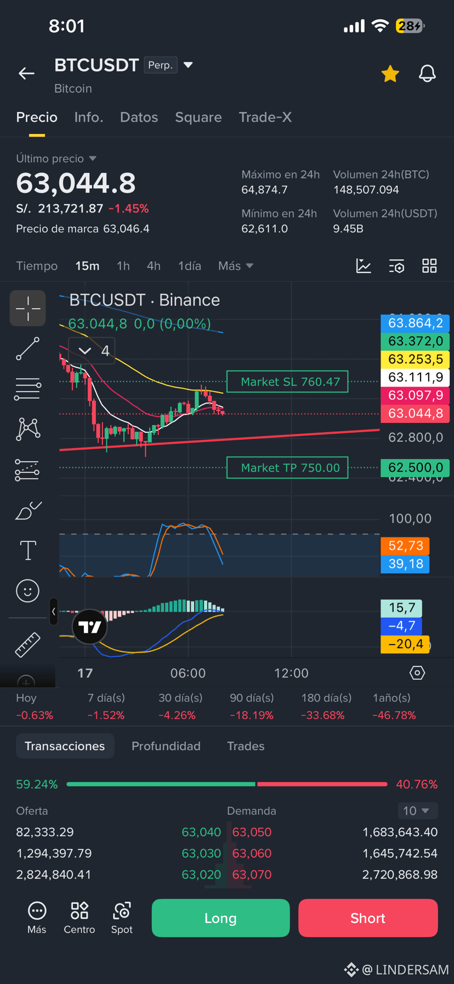Click the 63,050 ask price
Screen dimensions: 454x984
[x=252, y=832]
